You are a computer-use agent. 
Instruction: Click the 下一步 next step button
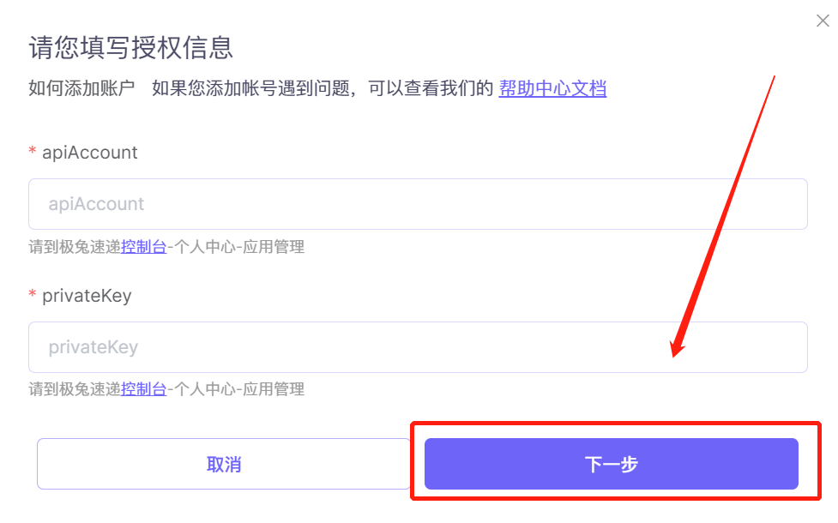(612, 464)
